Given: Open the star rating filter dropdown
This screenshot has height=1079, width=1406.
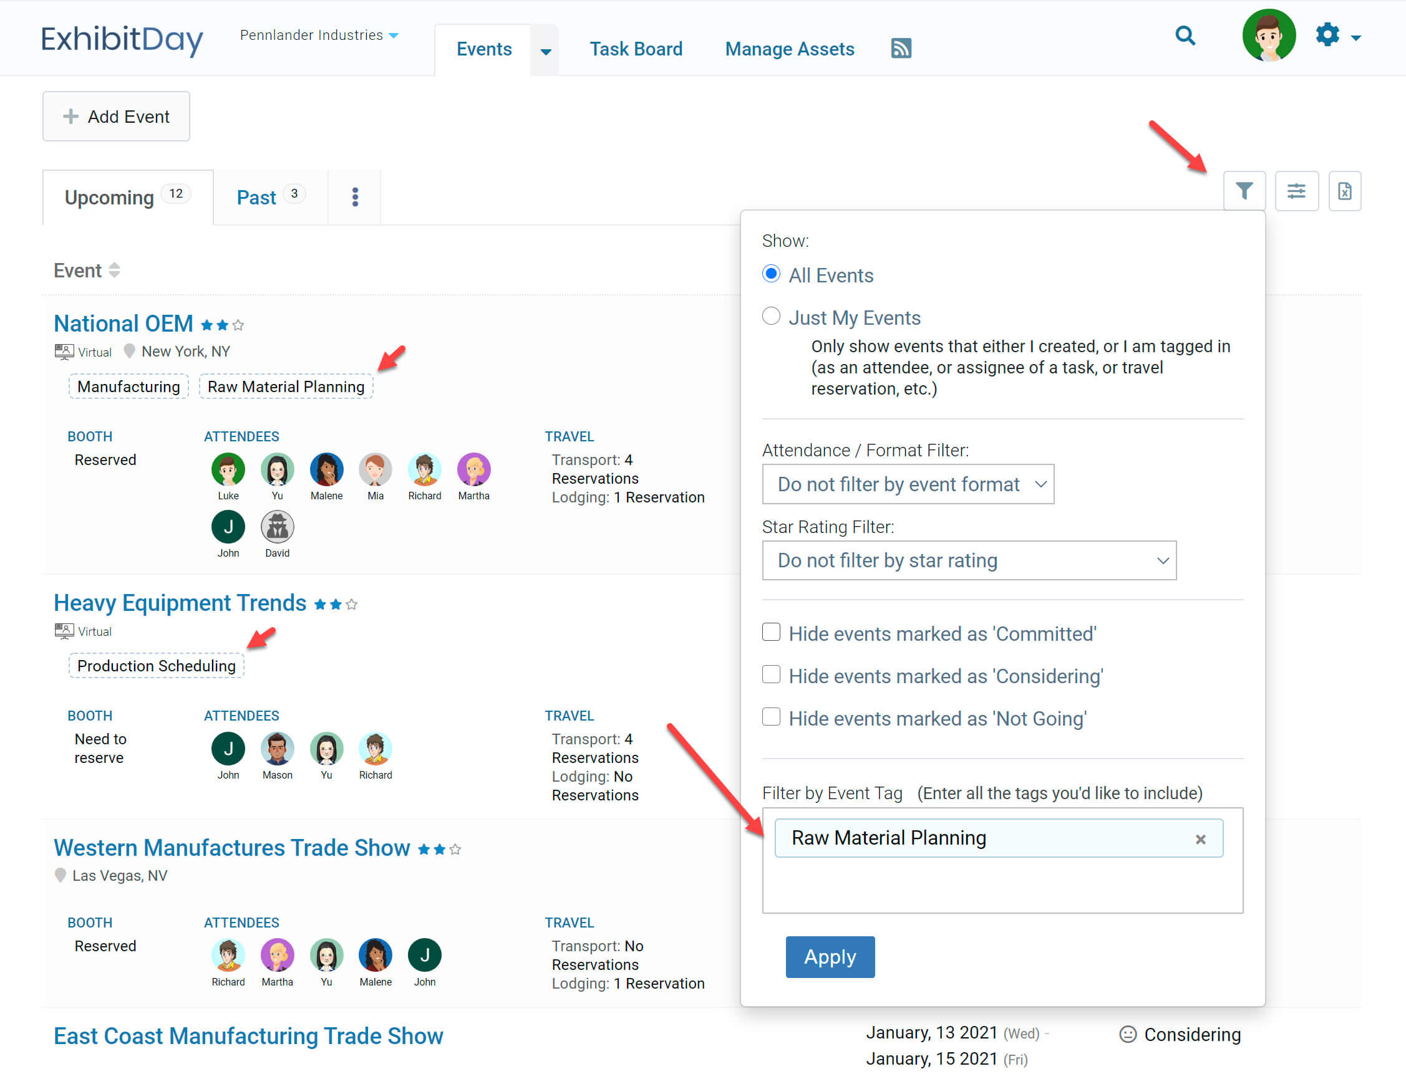Looking at the screenshot, I should (x=969, y=560).
